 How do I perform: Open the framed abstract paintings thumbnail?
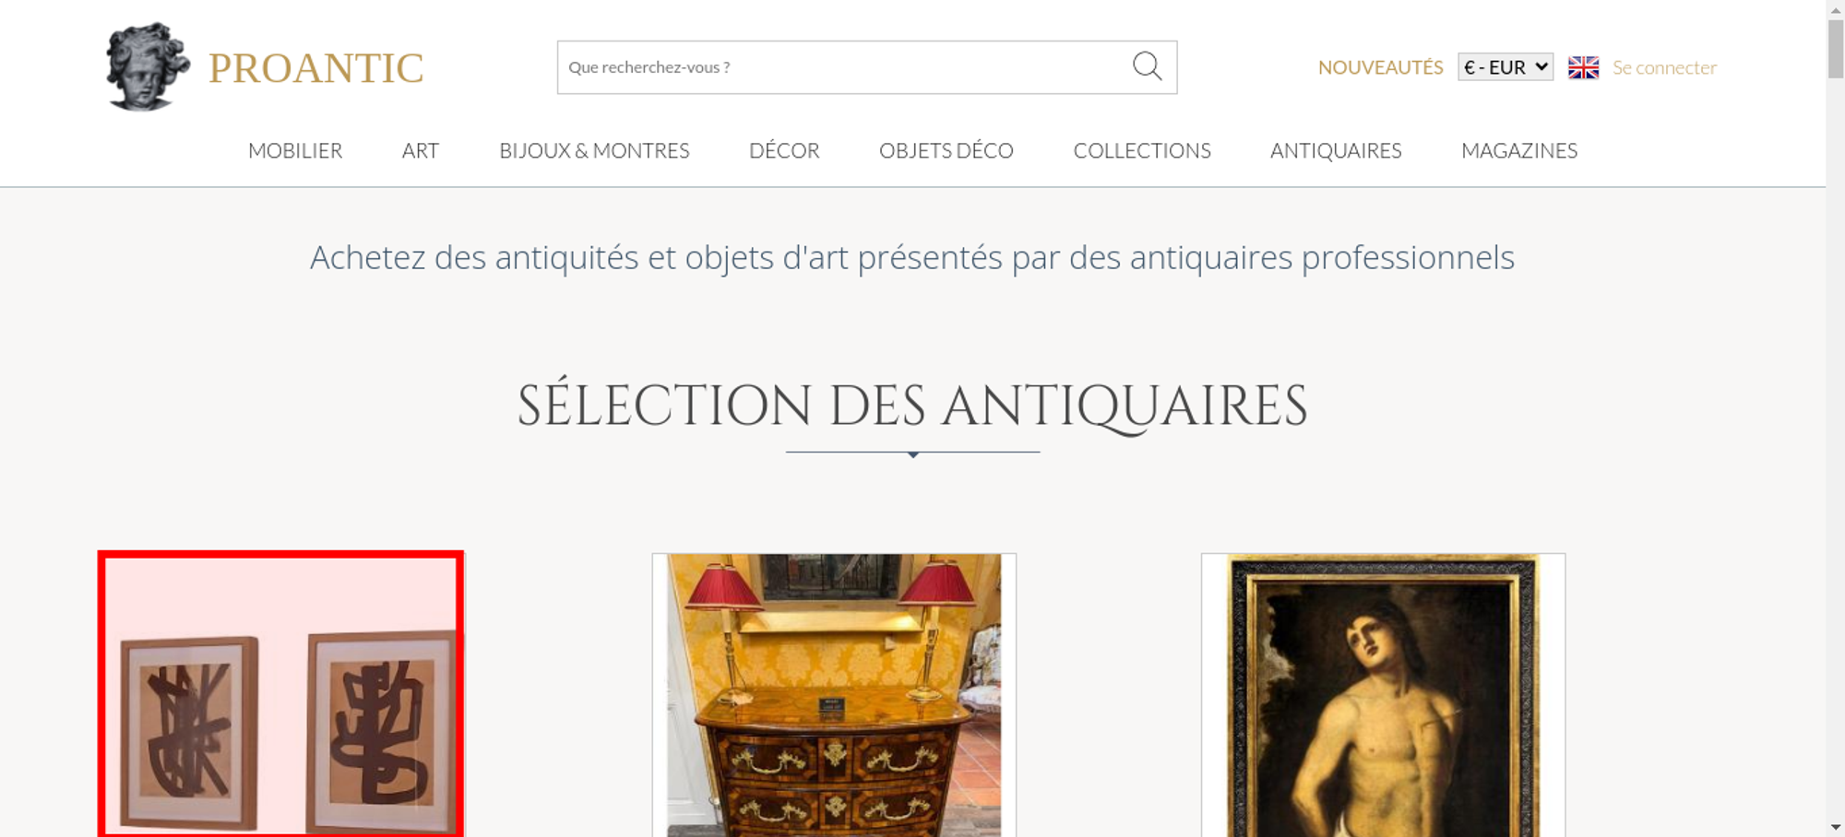click(x=280, y=694)
